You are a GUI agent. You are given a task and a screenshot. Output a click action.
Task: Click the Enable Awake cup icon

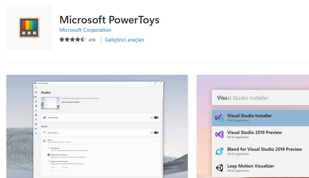point(45,118)
